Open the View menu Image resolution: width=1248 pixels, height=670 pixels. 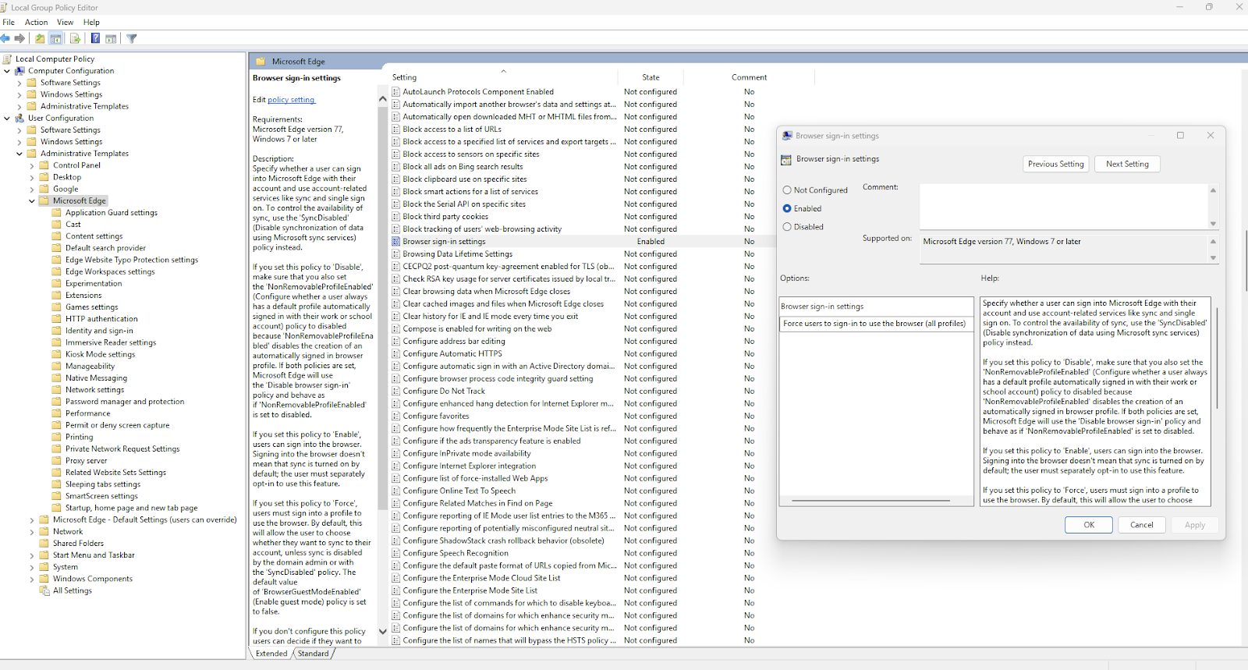(66, 23)
